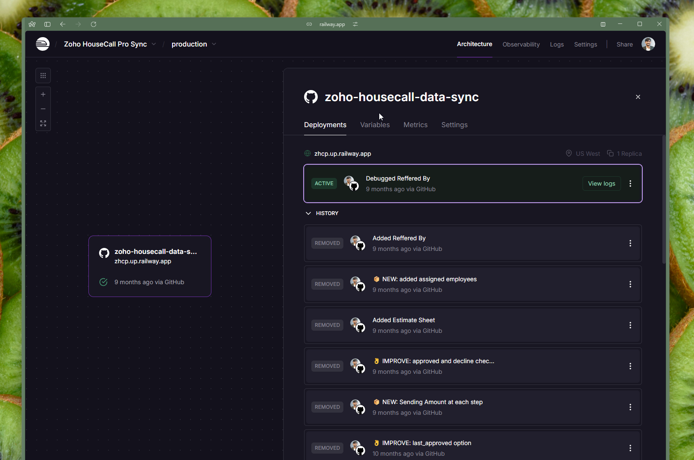
Task: Click the GitHub icon in panel title
Action: [x=311, y=97]
